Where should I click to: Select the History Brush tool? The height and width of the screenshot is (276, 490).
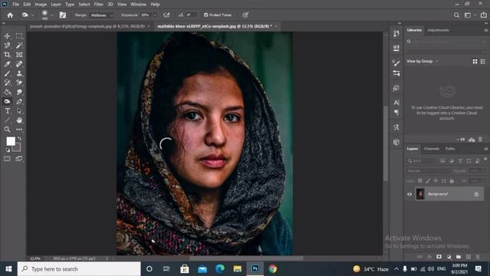(x=7, y=83)
